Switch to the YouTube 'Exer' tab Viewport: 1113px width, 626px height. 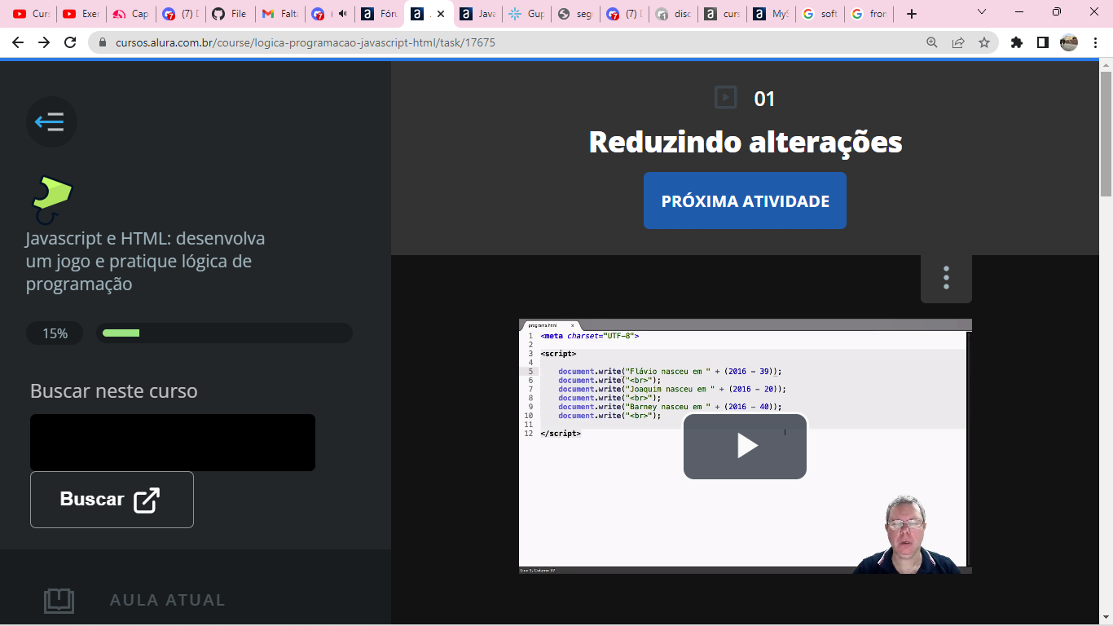81,14
